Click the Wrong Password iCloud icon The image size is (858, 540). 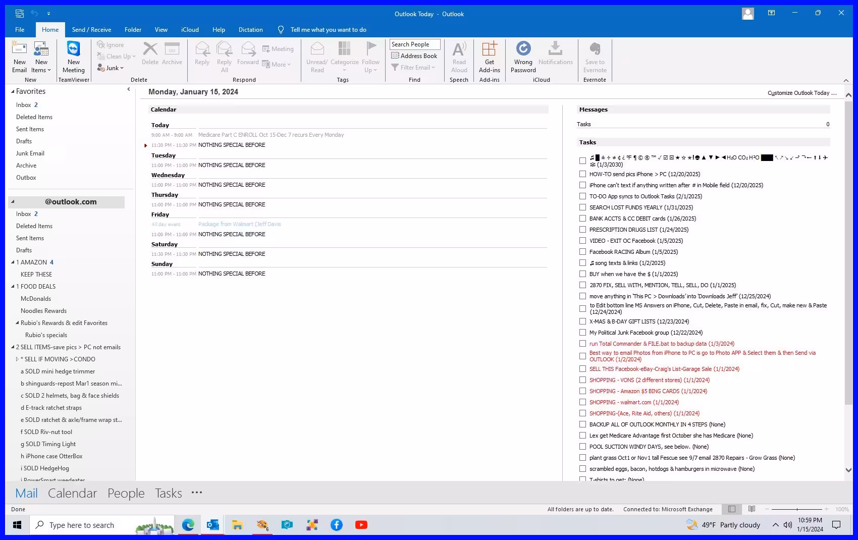point(522,57)
